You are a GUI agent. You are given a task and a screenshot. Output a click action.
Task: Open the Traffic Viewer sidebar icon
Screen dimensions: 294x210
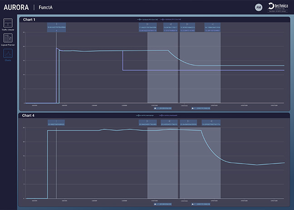point(8,23)
